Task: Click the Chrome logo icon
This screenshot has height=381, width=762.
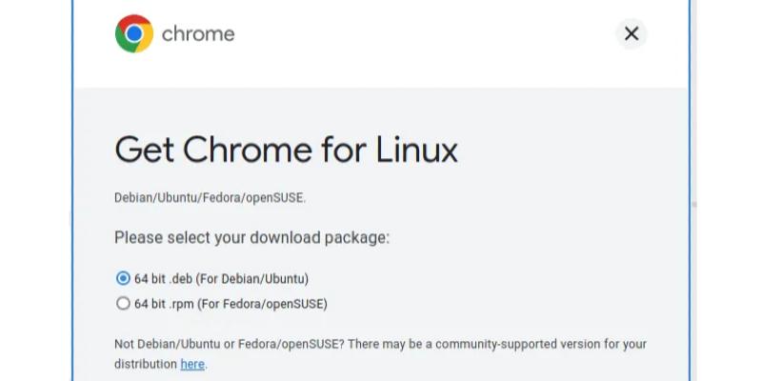Action: tap(134, 34)
